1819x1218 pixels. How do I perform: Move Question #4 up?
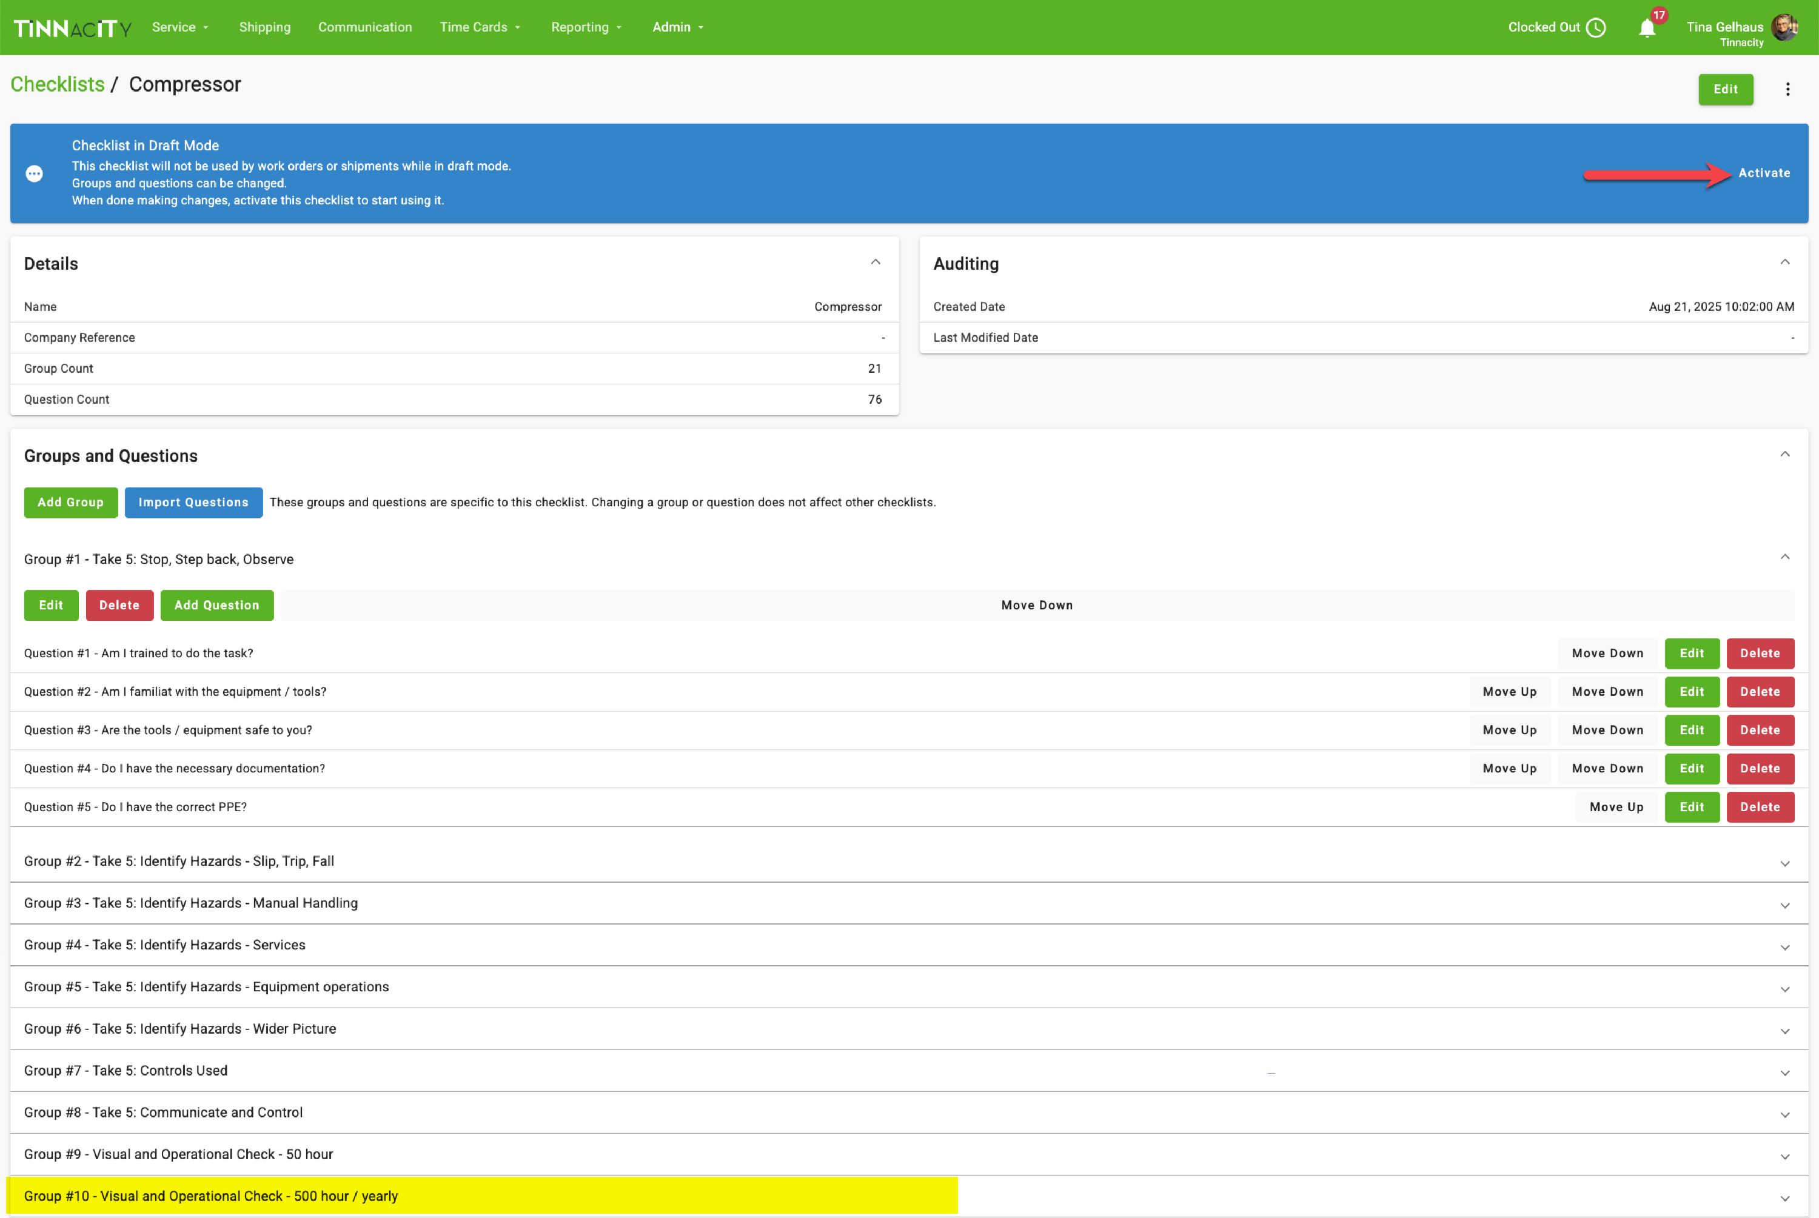click(1509, 769)
